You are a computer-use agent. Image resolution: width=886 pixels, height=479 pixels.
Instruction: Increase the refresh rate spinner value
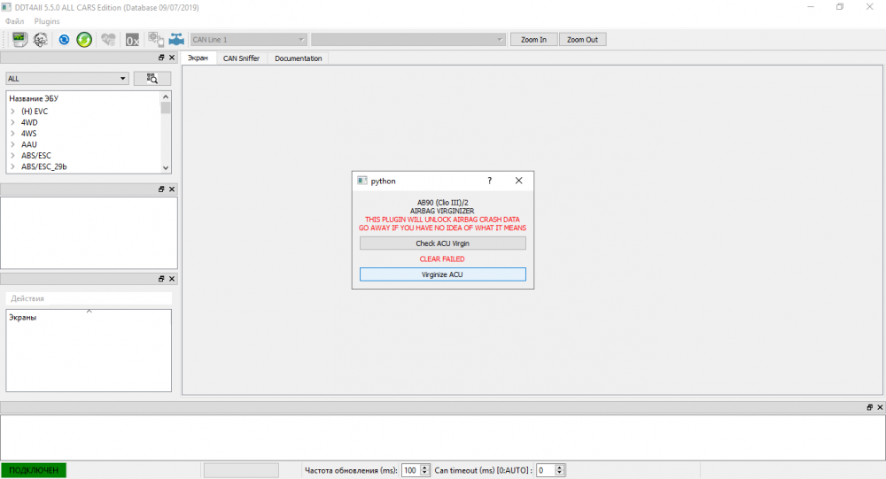(x=425, y=467)
